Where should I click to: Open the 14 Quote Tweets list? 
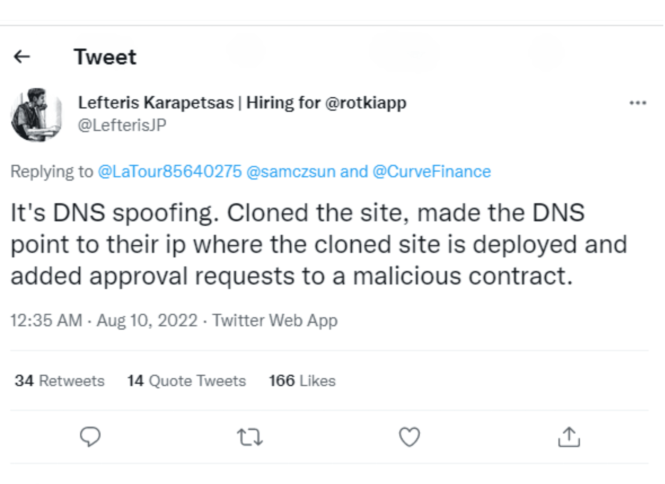point(186,380)
